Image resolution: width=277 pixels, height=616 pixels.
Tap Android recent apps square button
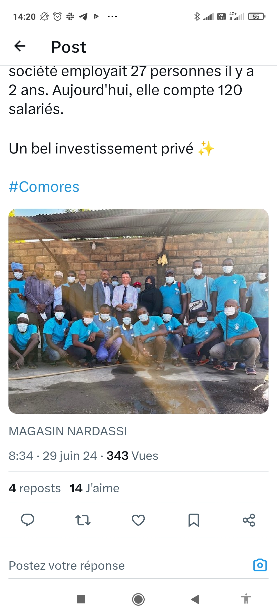(81, 599)
